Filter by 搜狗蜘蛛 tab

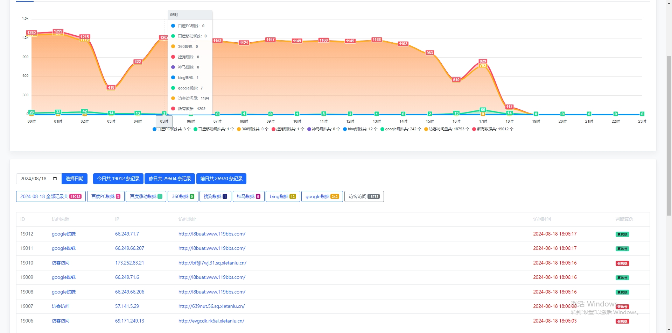[x=215, y=196]
